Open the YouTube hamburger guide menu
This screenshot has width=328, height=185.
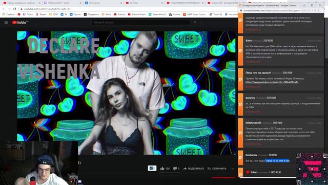click(x=6, y=23)
